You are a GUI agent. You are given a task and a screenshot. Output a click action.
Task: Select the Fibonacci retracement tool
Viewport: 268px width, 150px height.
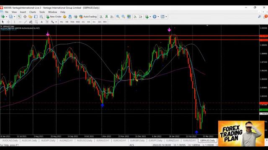pyautogui.click(x=36, y=22)
